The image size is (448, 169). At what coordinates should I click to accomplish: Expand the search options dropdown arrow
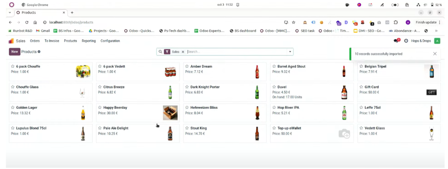pyautogui.click(x=290, y=52)
